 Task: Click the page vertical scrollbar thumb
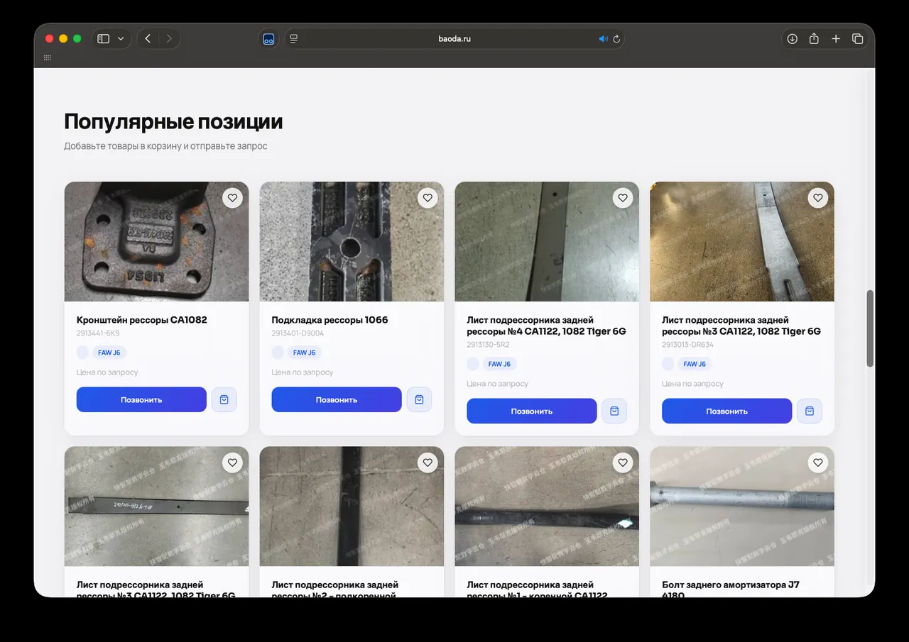click(870, 328)
